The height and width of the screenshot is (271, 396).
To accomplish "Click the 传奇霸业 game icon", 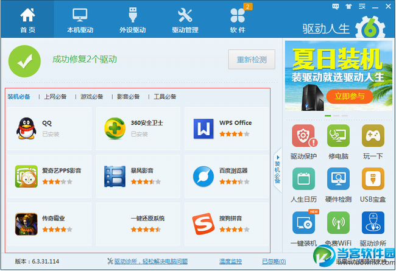I will coord(26,224).
